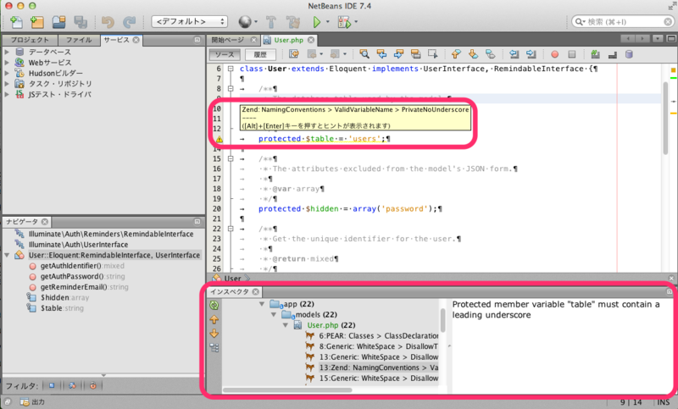Select Illuminate\Auth\Reminders\RemindableInterface in navigator

111,234
